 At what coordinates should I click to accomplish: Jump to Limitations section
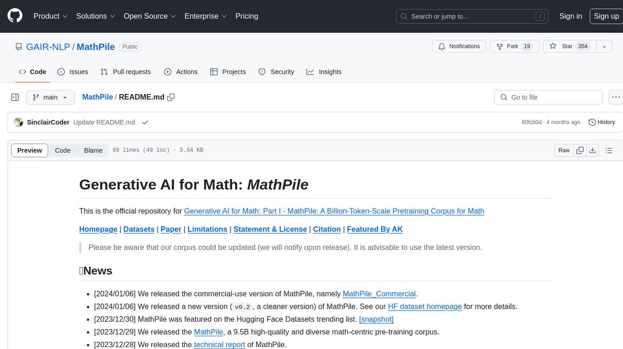coord(207,229)
